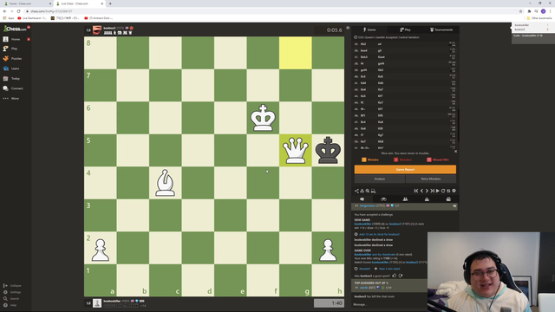Screen dimensions: 555x312
Task: Click the browser back arrow
Action: click(4, 11)
